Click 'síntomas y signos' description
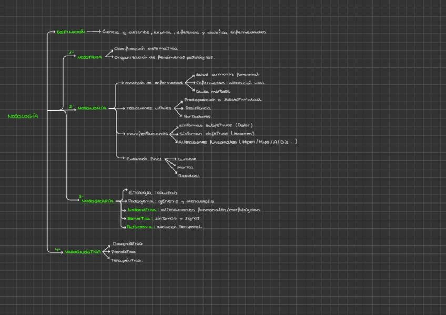 point(177,218)
